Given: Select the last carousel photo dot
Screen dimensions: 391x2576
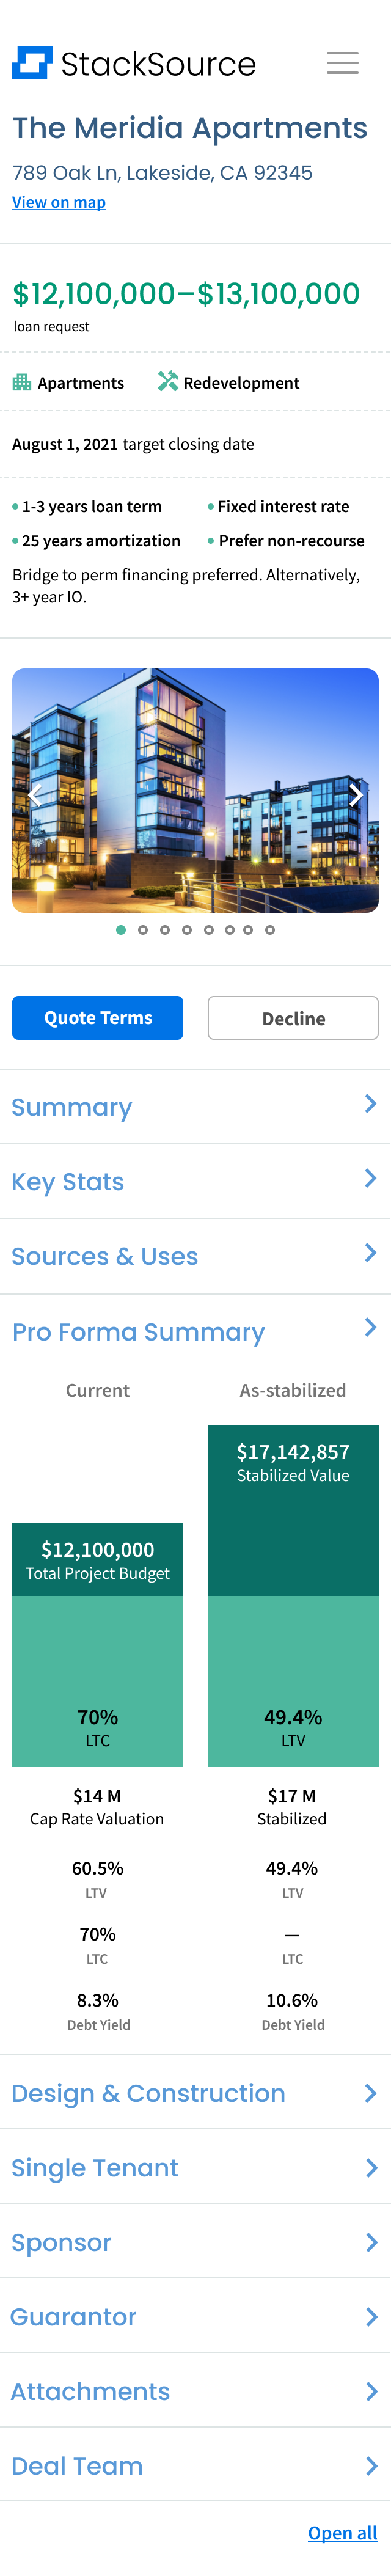Looking at the screenshot, I should point(270,930).
